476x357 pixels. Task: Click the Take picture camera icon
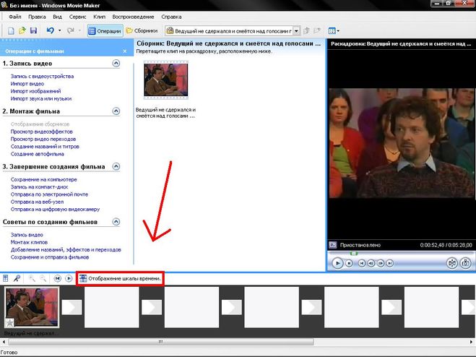point(465,263)
